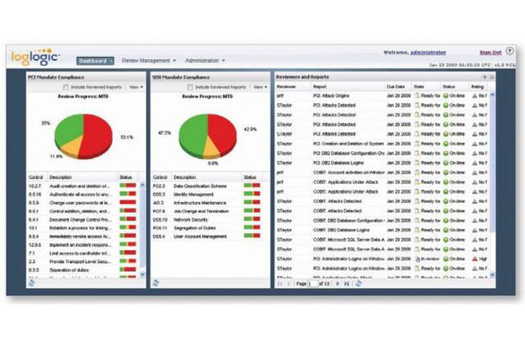Sort by the Due Date column header
Image resolution: width=525 pixels, height=344 pixels.
[x=398, y=87]
